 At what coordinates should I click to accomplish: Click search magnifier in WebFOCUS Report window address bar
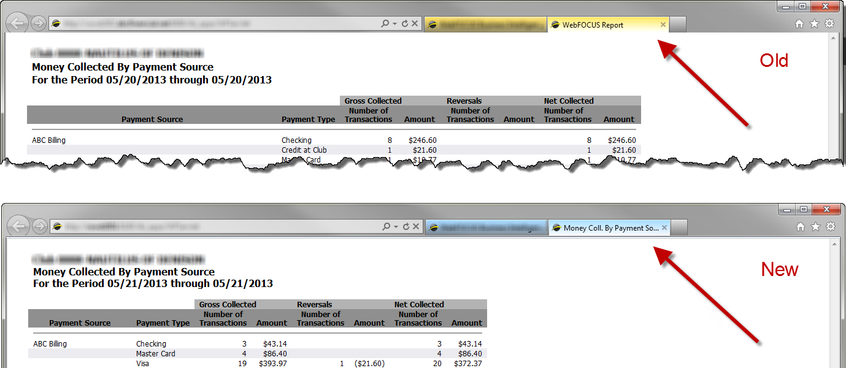385,24
